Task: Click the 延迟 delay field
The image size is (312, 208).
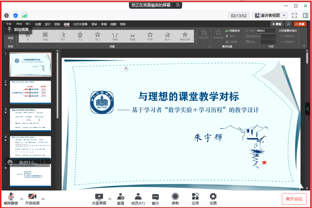Action: click(268, 42)
